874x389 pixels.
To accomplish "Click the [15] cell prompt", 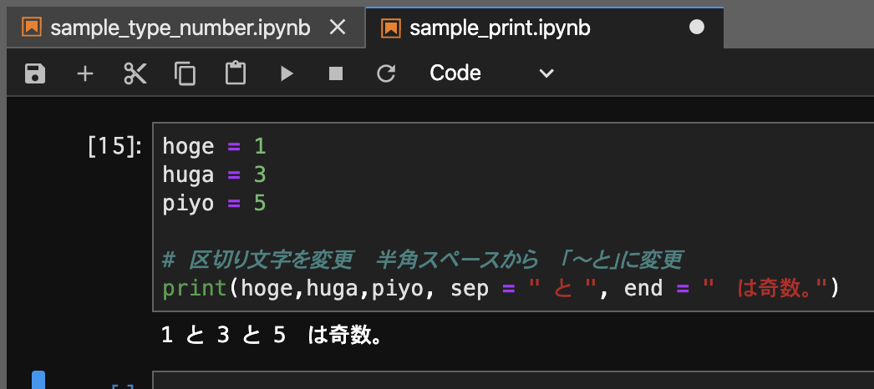I will coord(114,146).
